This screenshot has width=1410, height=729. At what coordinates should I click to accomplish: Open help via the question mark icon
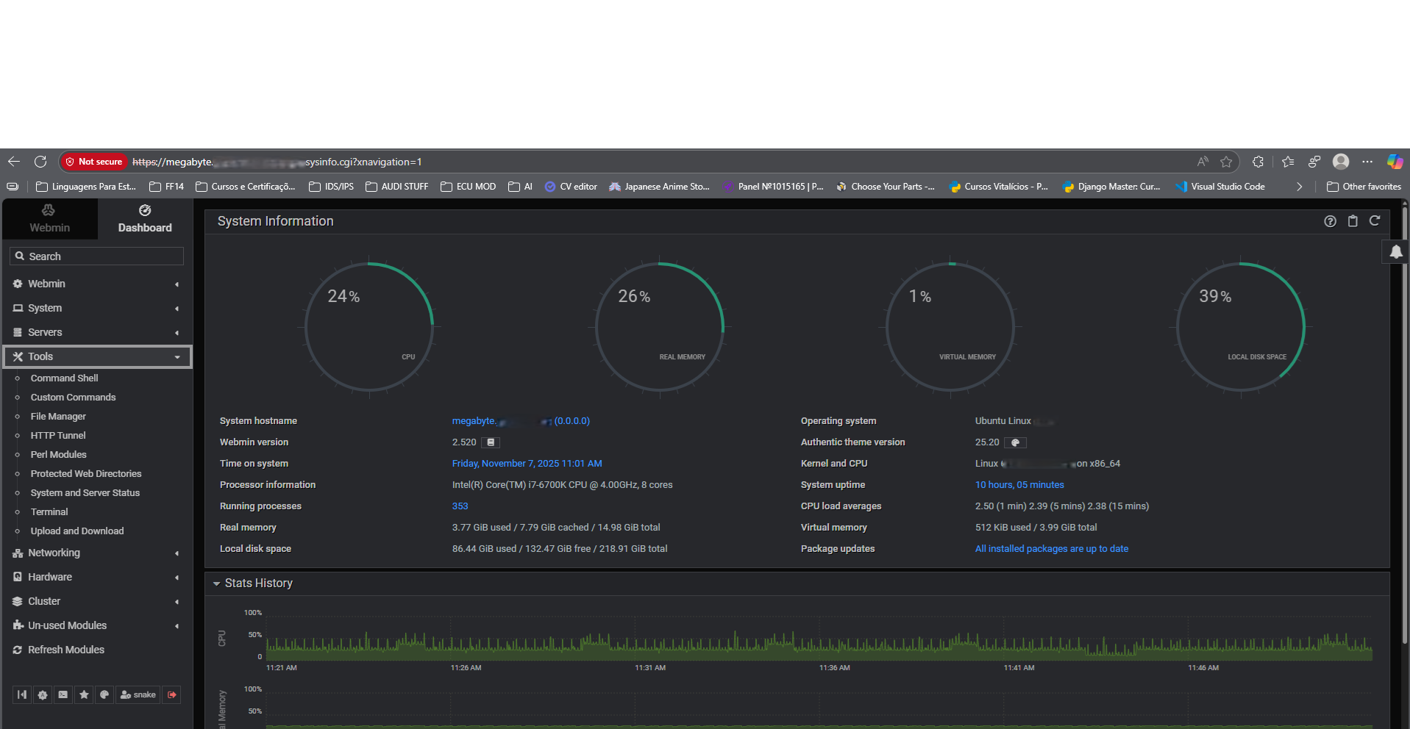(x=1329, y=220)
